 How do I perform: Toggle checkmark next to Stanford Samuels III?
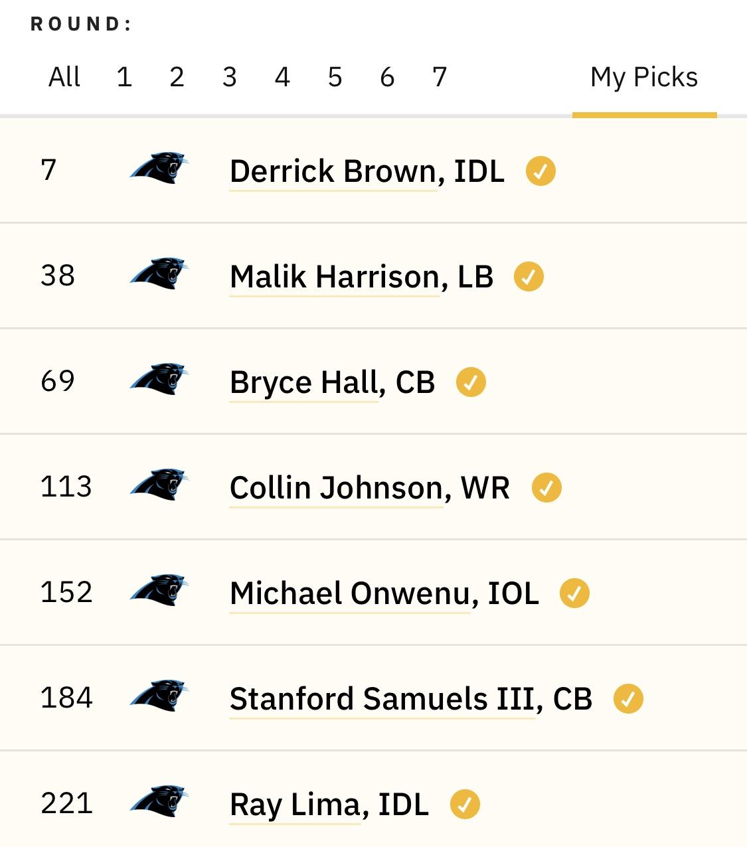(628, 699)
